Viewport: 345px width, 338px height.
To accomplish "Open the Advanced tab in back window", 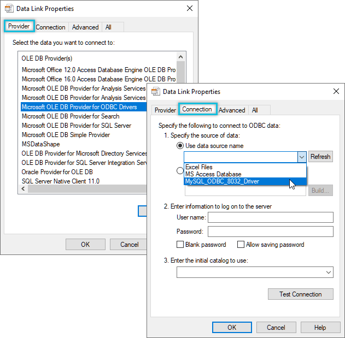I will tap(85, 27).
